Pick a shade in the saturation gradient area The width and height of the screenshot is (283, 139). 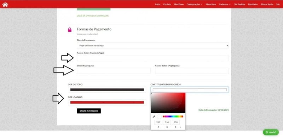click(168, 103)
